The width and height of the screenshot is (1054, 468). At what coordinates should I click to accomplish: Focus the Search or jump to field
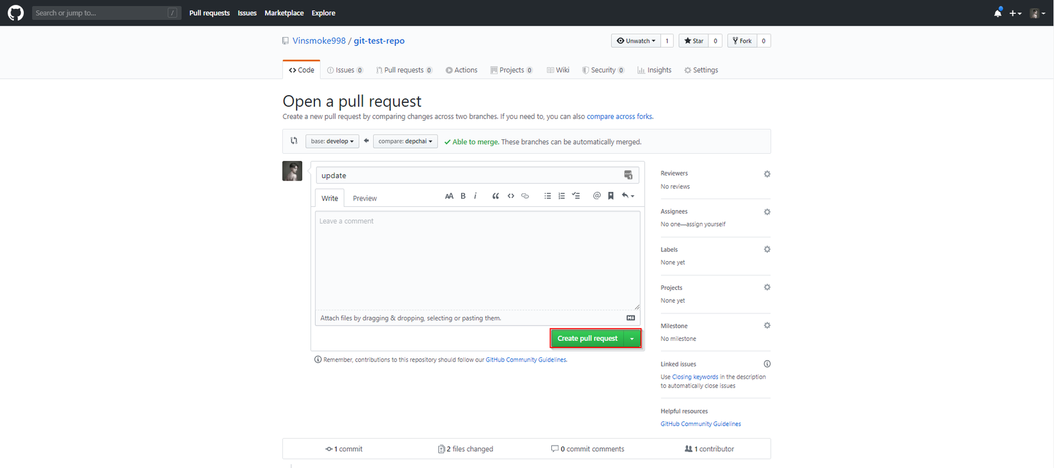107,13
